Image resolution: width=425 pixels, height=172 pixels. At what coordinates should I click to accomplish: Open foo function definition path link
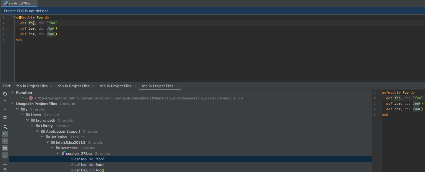pos(111,98)
